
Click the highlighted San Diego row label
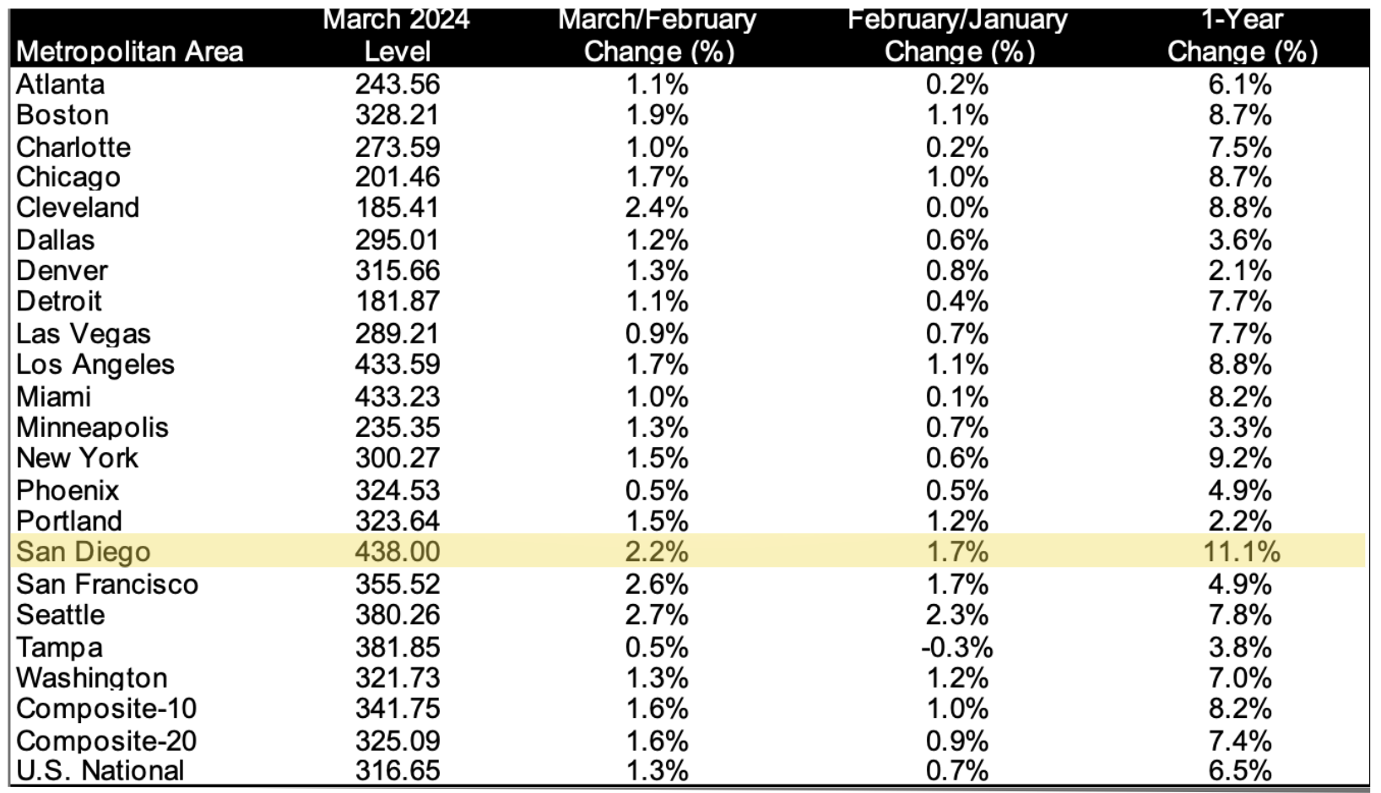click(83, 552)
